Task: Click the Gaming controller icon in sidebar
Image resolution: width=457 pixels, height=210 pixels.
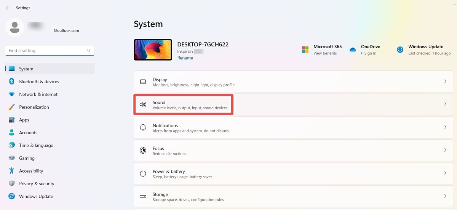Action: pyautogui.click(x=11, y=158)
